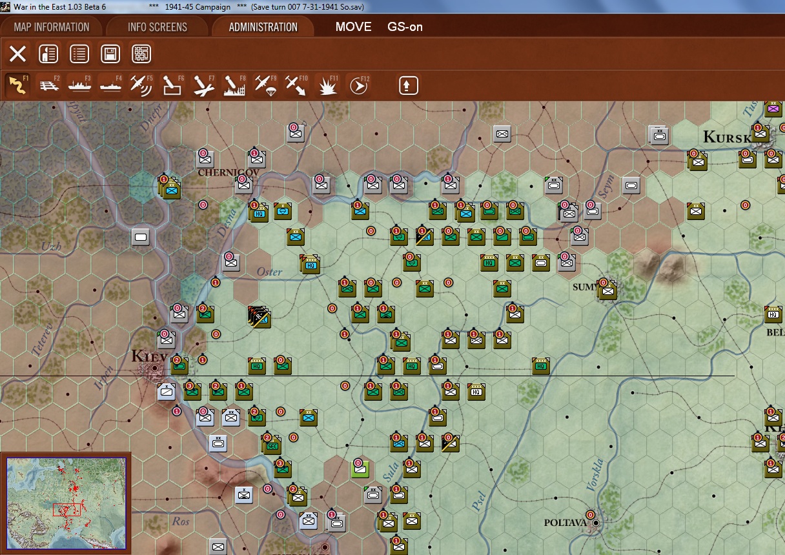
Task: Click the Kiev city marker
Action: coord(155,369)
